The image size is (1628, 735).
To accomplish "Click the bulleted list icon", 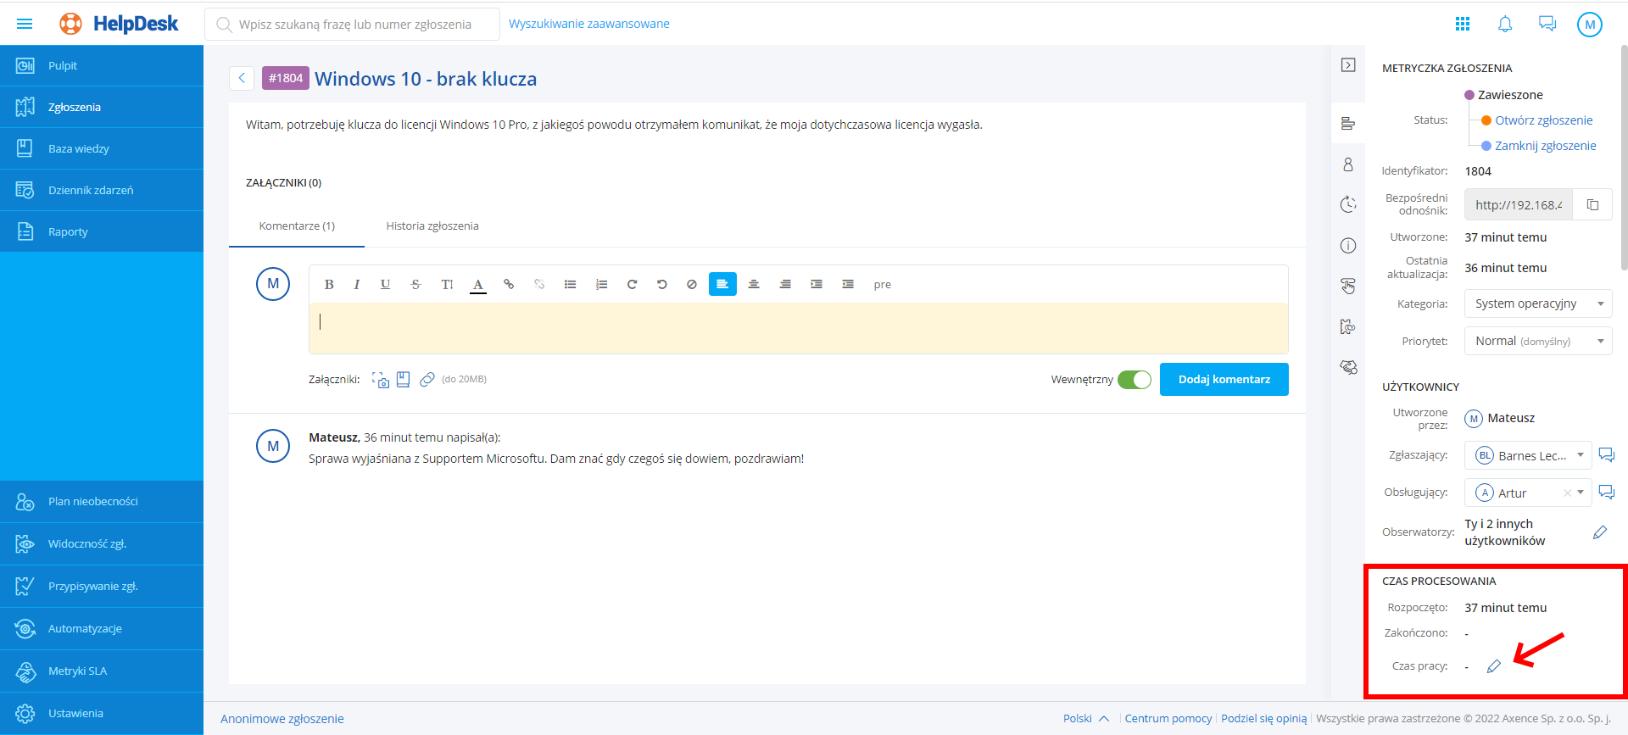I will 570,285.
